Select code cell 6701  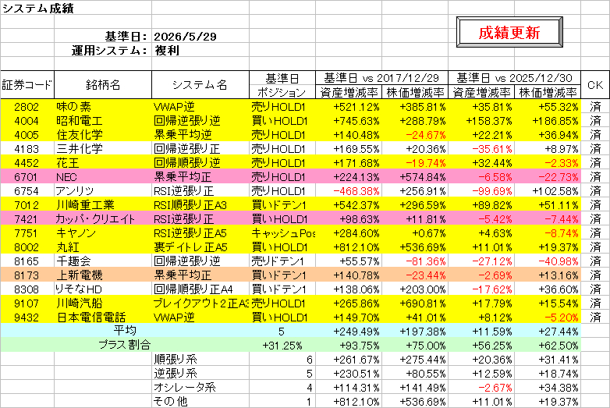point(27,177)
